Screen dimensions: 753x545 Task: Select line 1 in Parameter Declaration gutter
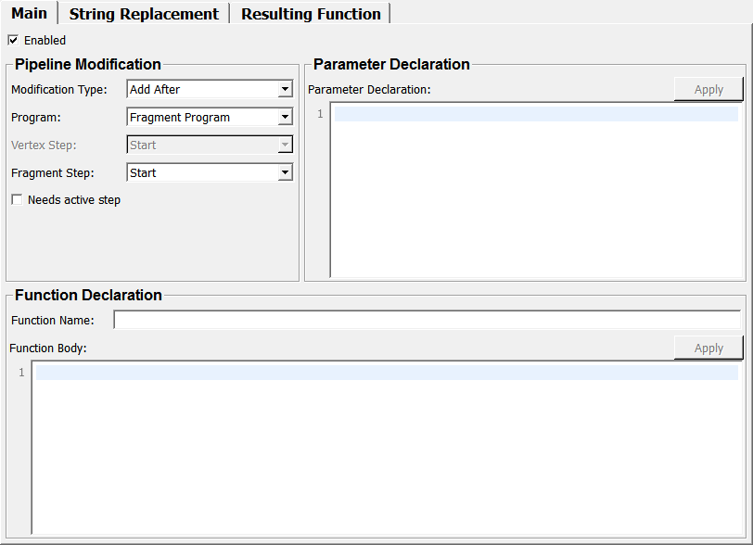[x=320, y=114]
